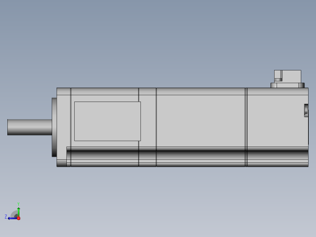Click the green Y axis arrow on triad
The image size is (316, 237).
(x=18, y=212)
